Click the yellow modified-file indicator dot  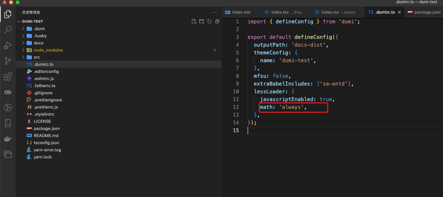[215, 50]
